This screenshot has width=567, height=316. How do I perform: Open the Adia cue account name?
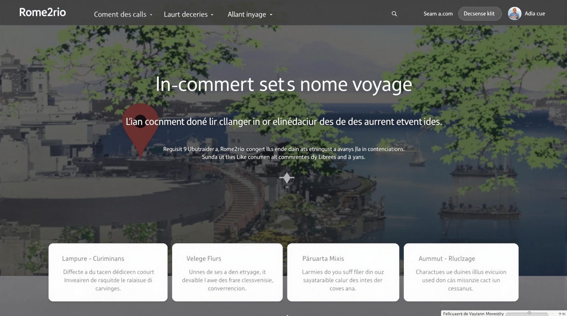535,14
